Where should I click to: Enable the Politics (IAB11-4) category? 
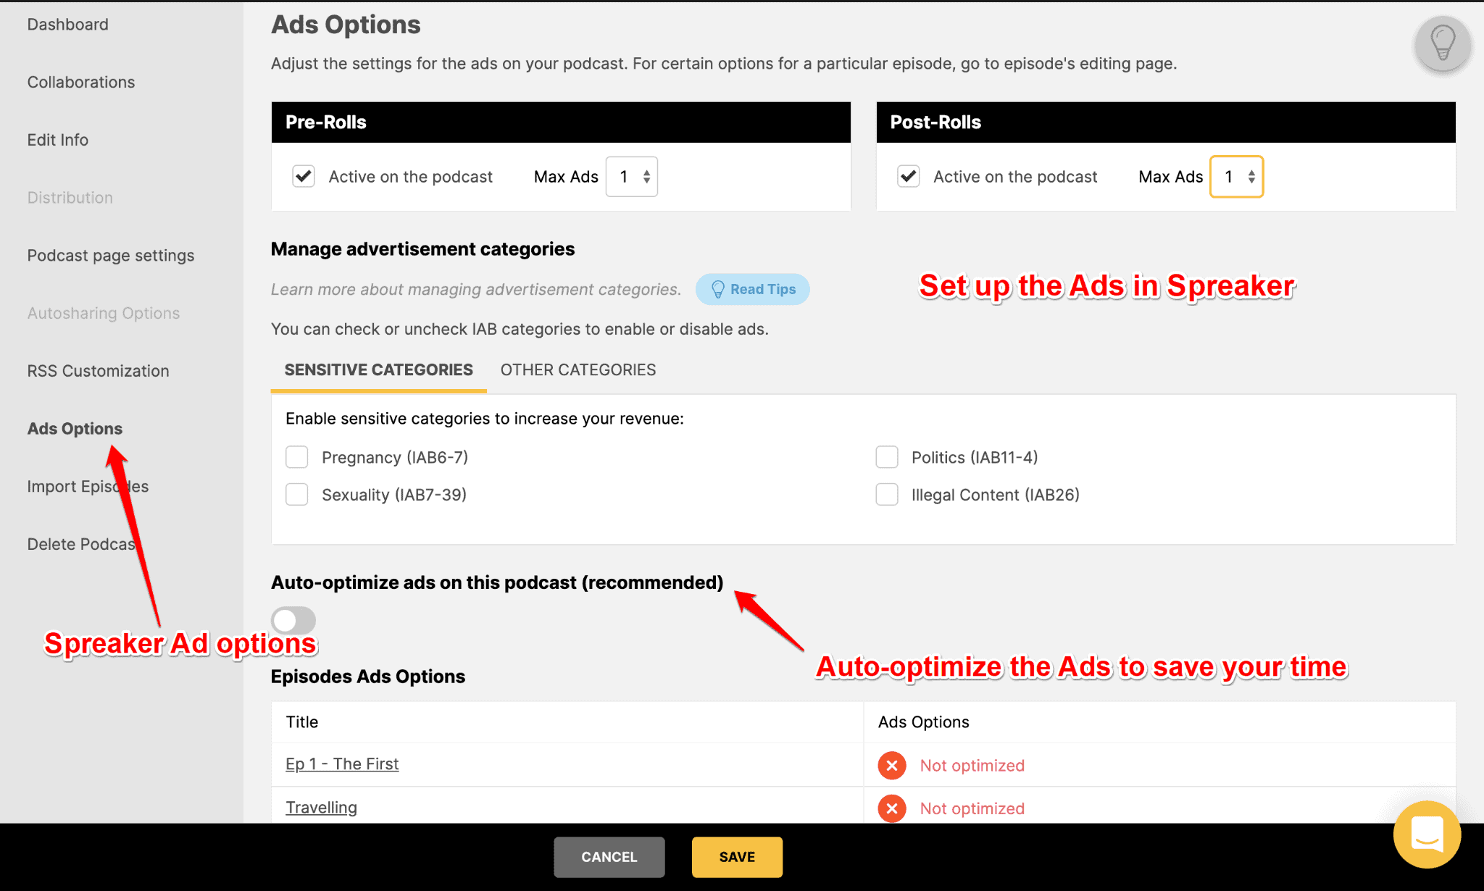887,457
